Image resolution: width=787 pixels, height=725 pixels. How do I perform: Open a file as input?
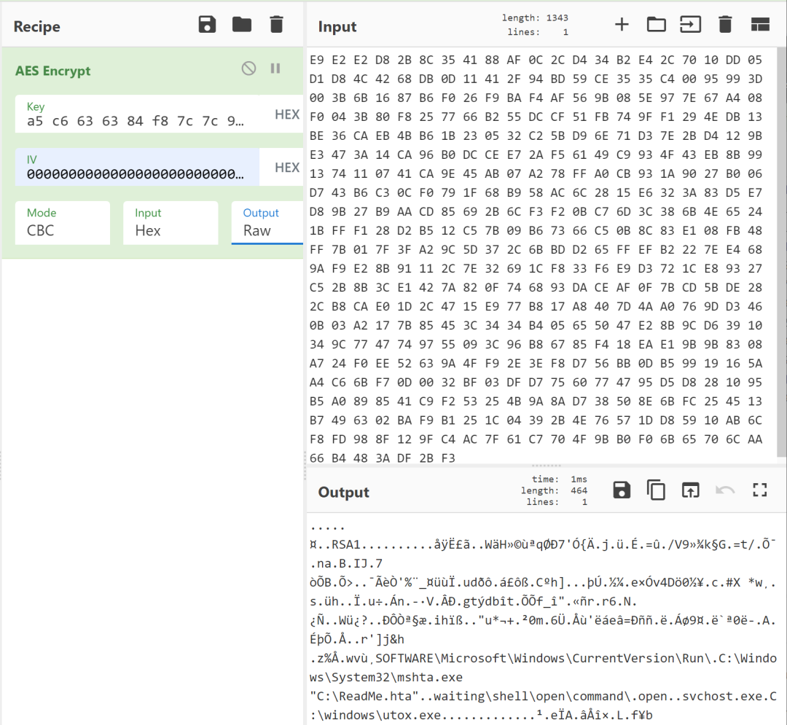click(690, 25)
